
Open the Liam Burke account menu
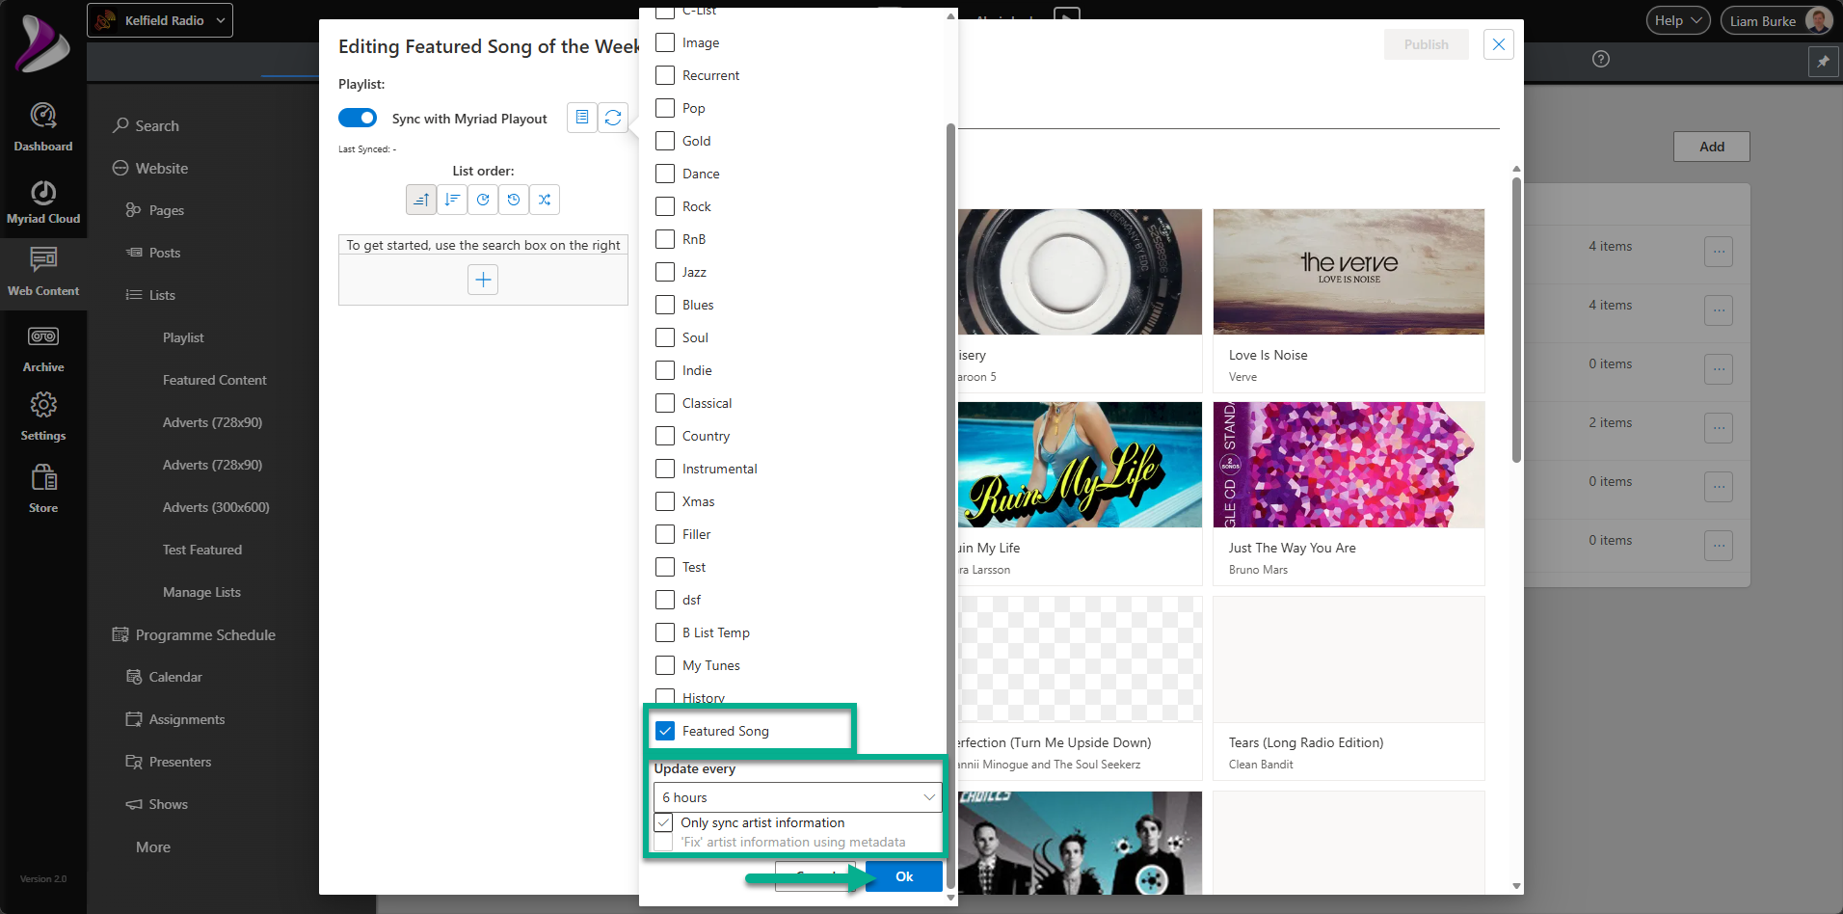click(x=1776, y=20)
